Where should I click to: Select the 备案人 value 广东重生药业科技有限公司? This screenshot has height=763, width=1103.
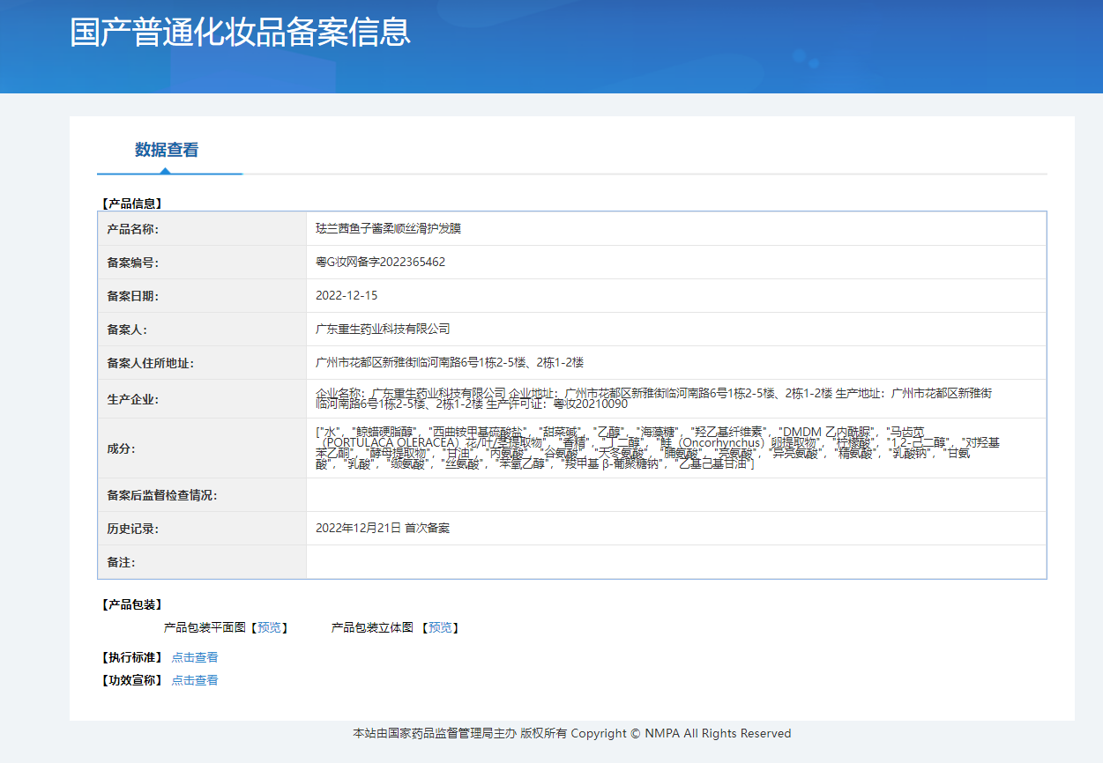(383, 330)
